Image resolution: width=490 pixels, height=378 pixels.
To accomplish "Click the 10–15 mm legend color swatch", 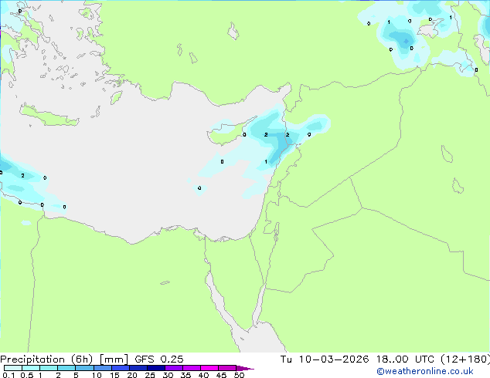I will (x=103, y=368).
